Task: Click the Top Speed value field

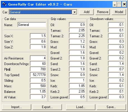Action: tap(38, 75)
